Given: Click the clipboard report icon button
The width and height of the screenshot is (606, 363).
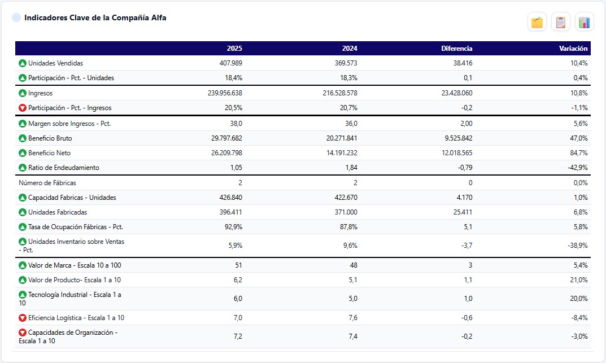Looking at the screenshot, I should [x=561, y=22].
